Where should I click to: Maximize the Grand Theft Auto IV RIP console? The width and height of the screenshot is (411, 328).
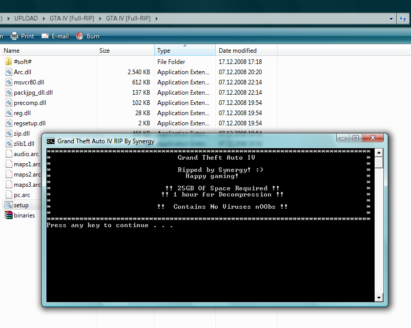(x=356, y=138)
